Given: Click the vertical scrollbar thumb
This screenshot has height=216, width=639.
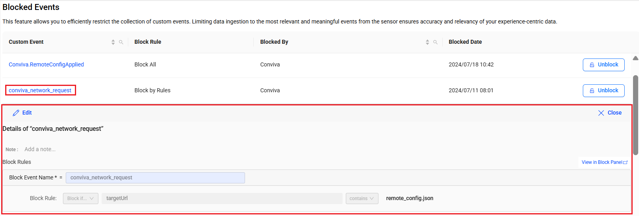Looking at the screenshot, I should (636, 115).
